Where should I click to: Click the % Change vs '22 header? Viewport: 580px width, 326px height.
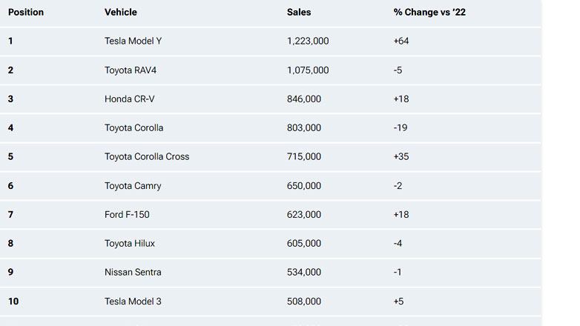click(x=429, y=13)
